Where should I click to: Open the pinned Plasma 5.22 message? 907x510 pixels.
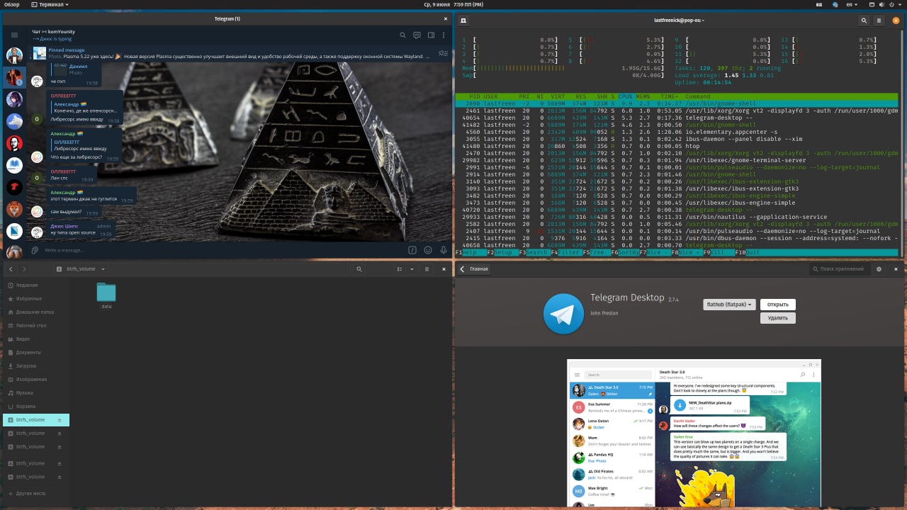point(230,53)
